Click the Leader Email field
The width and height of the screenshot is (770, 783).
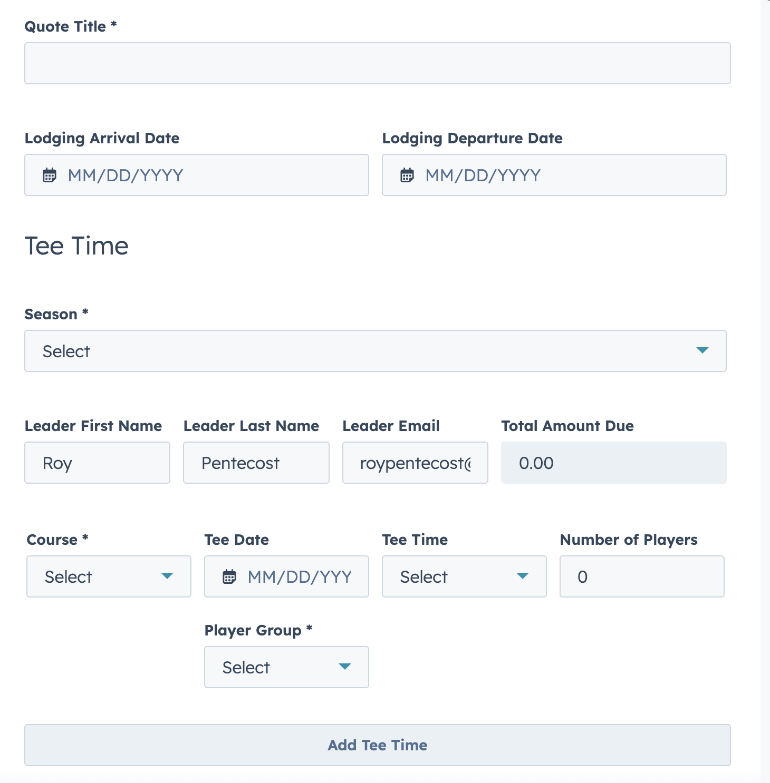(x=415, y=463)
